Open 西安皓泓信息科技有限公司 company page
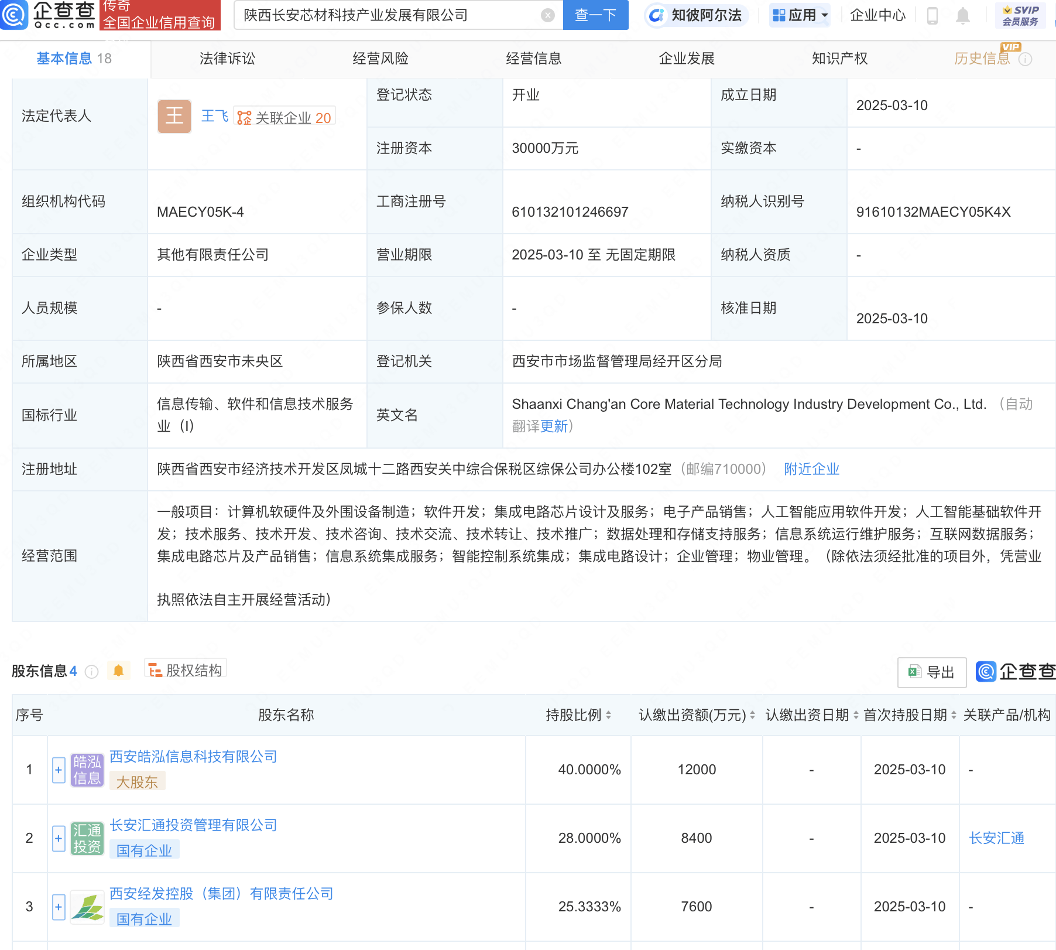This screenshot has width=1056, height=950. click(x=193, y=757)
